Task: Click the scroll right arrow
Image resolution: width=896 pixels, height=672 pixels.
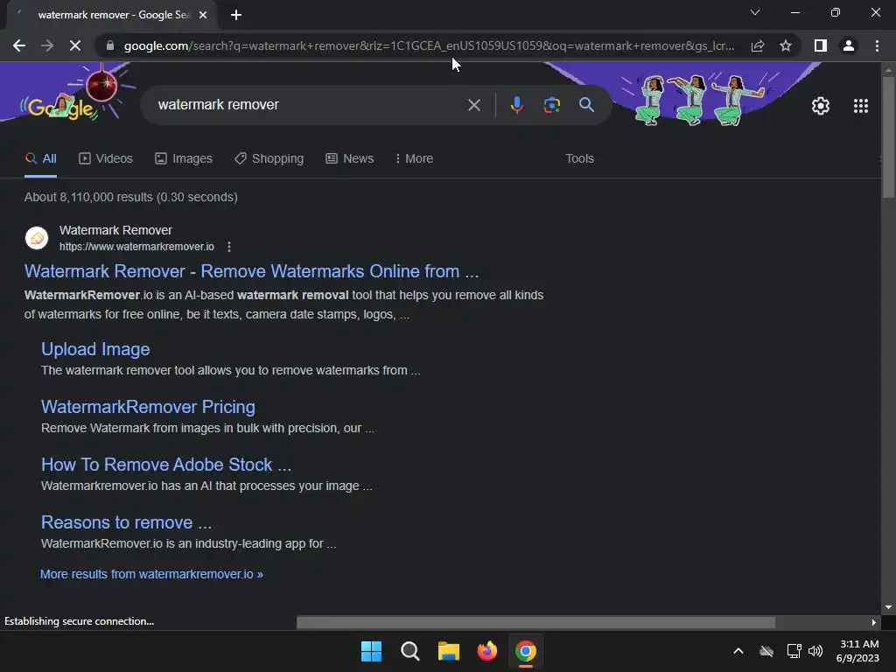Action: 874,622
